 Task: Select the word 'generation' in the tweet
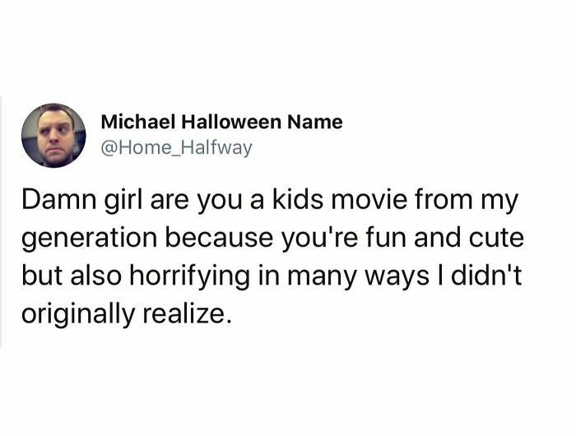(x=90, y=239)
